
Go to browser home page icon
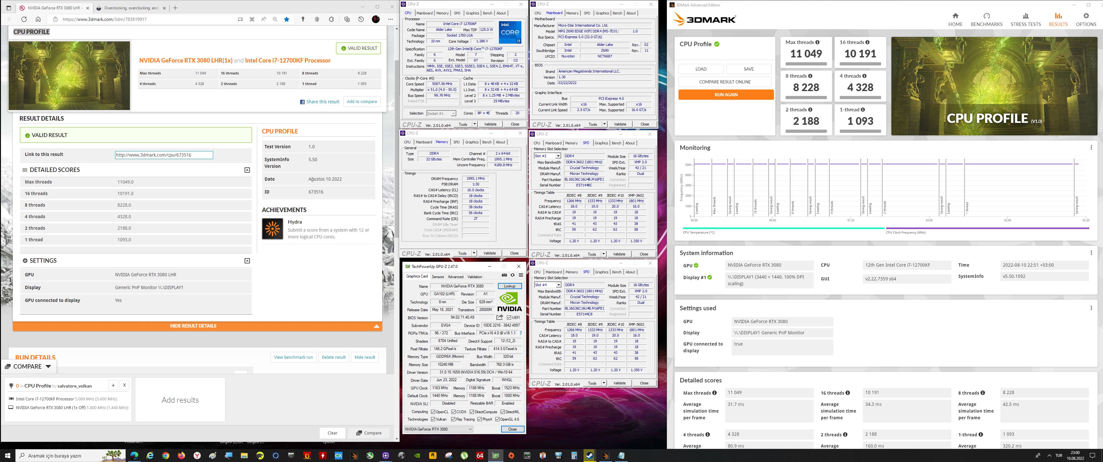(x=38, y=19)
